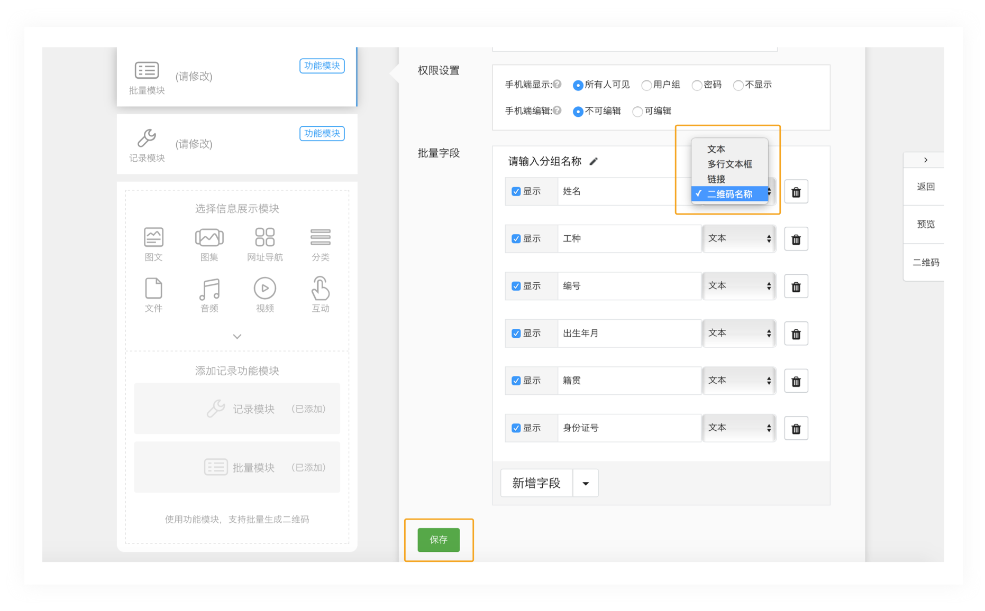
Task: Open the 新增字段 dropdown arrow
Action: click(x=586, y=483)
